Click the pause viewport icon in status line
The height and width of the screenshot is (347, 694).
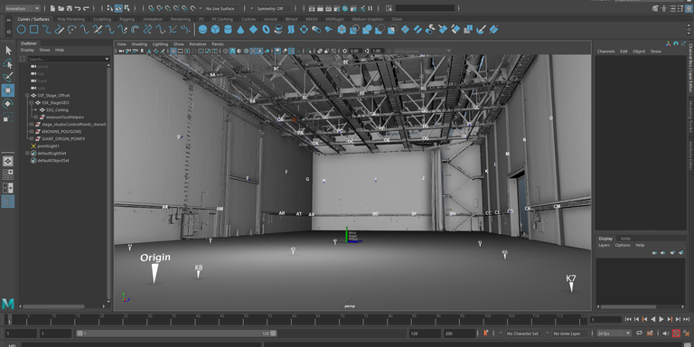point(370,8)
